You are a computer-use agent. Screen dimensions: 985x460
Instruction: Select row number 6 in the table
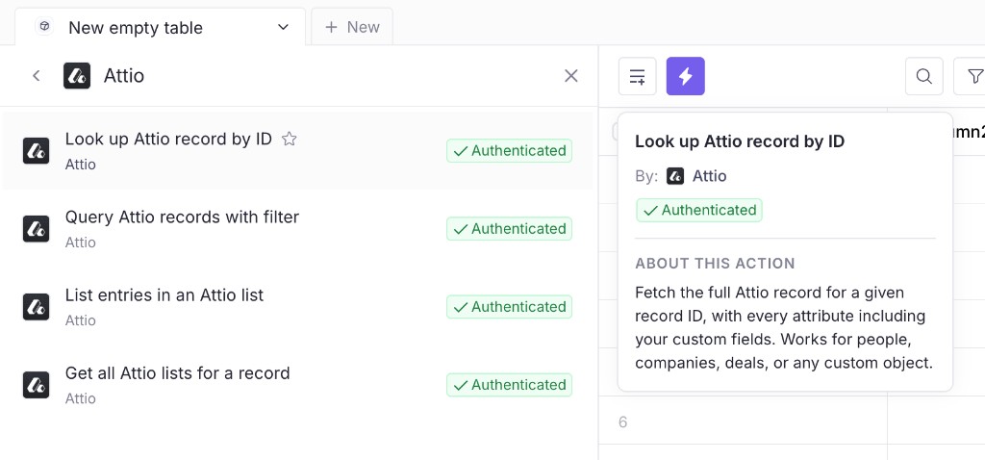tap(622, 422)
